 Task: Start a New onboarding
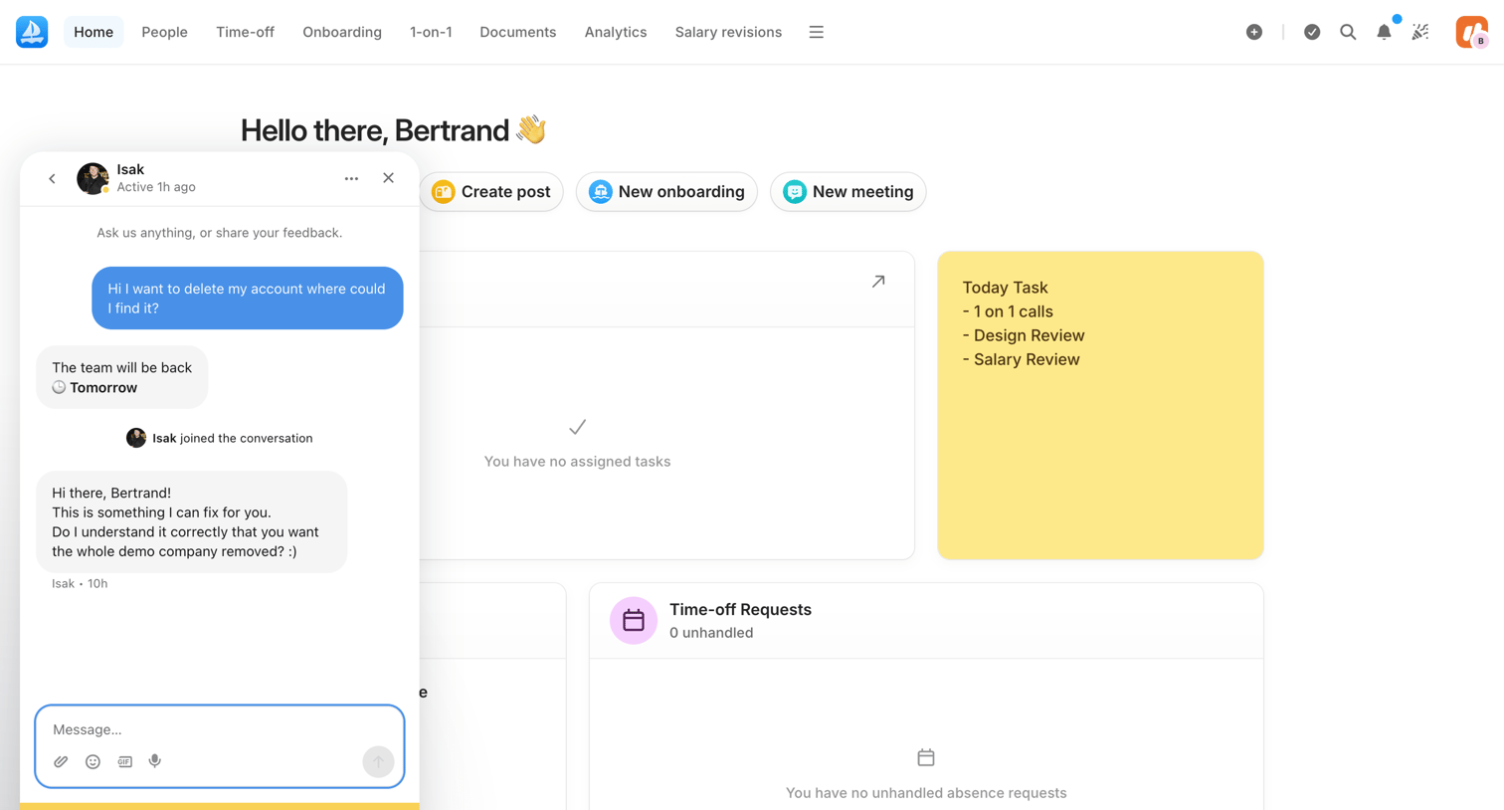pos(666,191)
